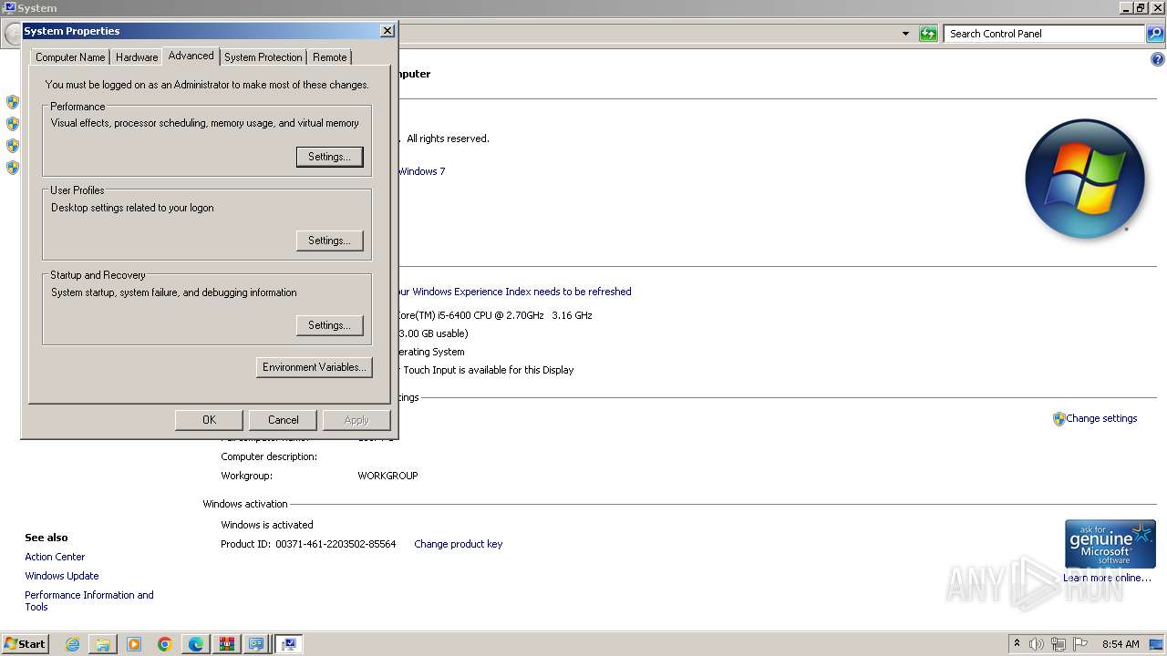Image resolution: width=1167 pixels, height=656 pixels.
Task: Click the first shield icon in left sidebar
Action: 13,102
